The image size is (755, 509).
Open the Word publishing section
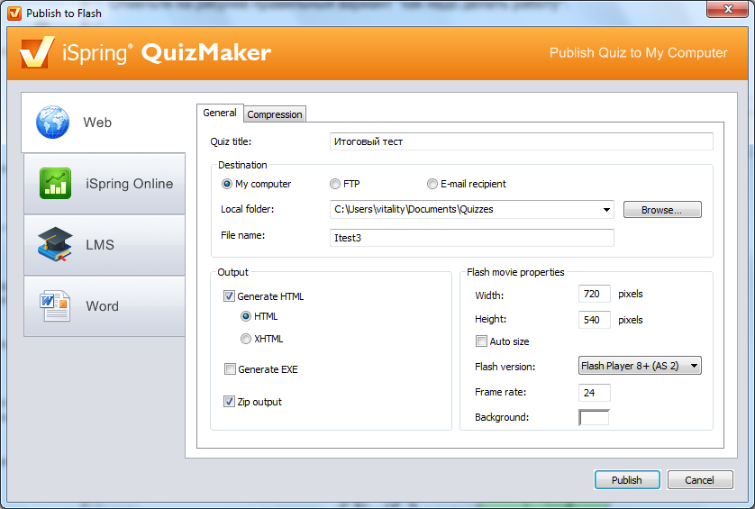pyautogui.click(x=105, y=306)
